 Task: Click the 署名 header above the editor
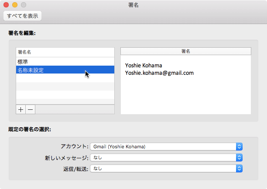186,51
